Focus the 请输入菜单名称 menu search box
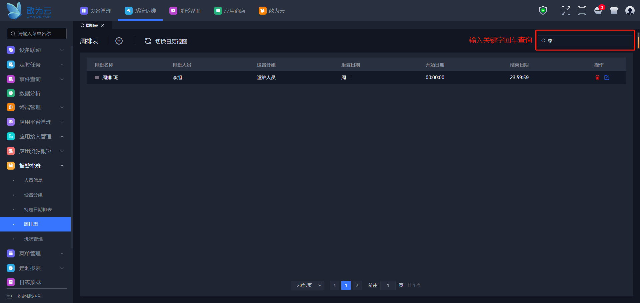 pyautogui.click(x=37, y=34)
